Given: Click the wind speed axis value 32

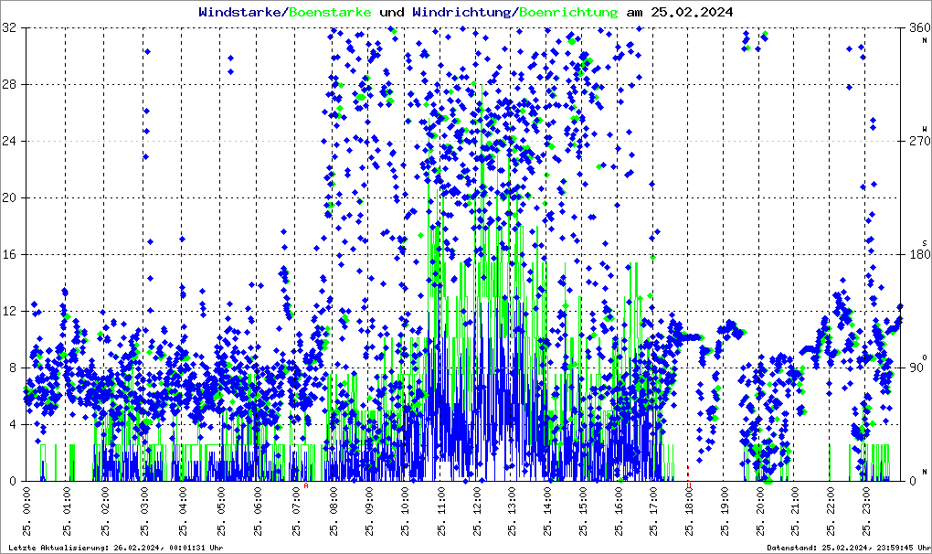Looking at the screenshot, I should coord(9,28).
